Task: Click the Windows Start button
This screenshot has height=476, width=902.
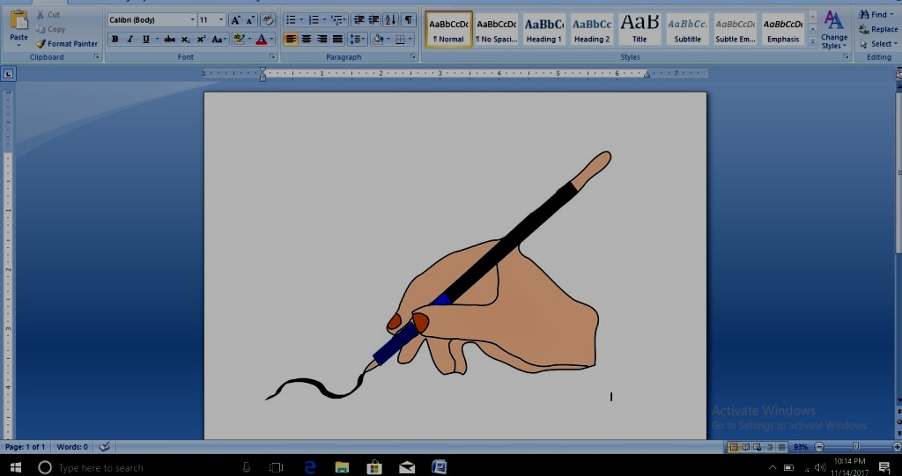Action: click(15, 466)
